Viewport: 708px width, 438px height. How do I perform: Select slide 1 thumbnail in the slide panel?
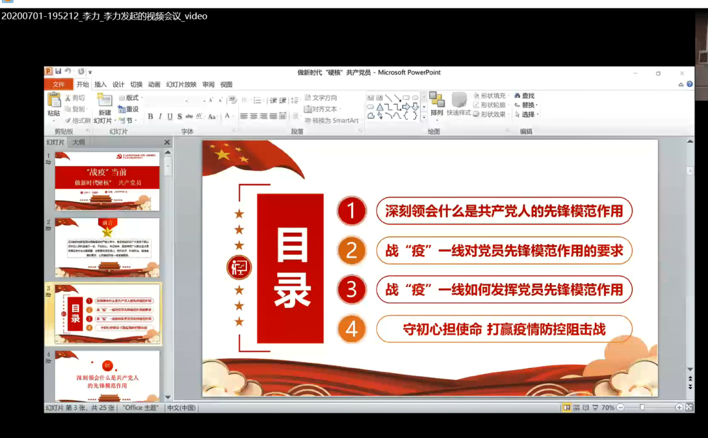tap(107, 181)
